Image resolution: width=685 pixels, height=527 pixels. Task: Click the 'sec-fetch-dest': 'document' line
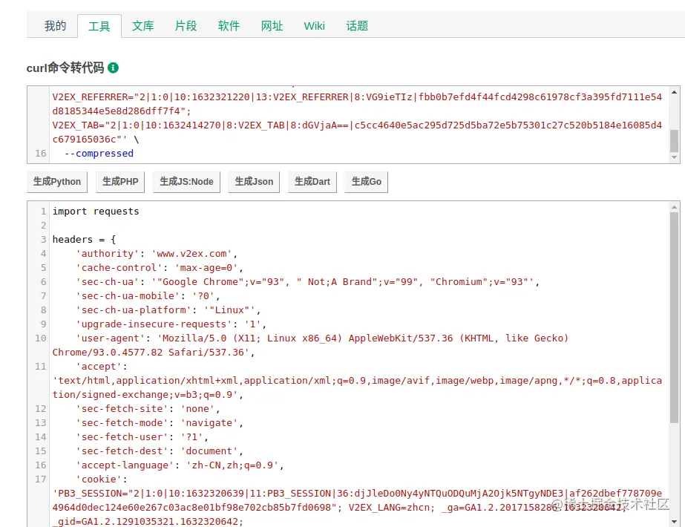coord(160,451)
